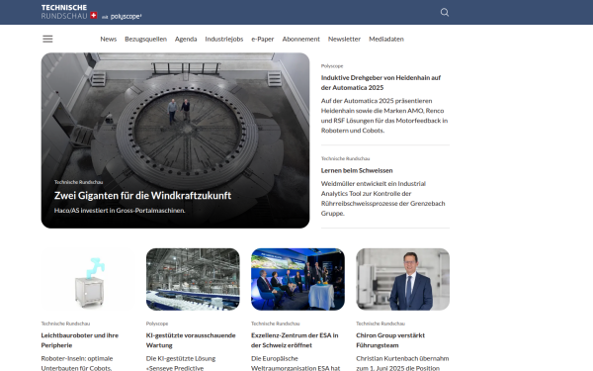Read 'Zwei Giganten für die Windkraftzukunft' headline
Screen dimensions: 593x371
142,195
